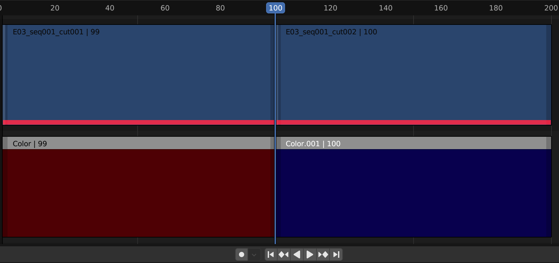Click frame 140 on the timeline ruler
This screenshot has height=263, width=559.
(x=386, y=8)
